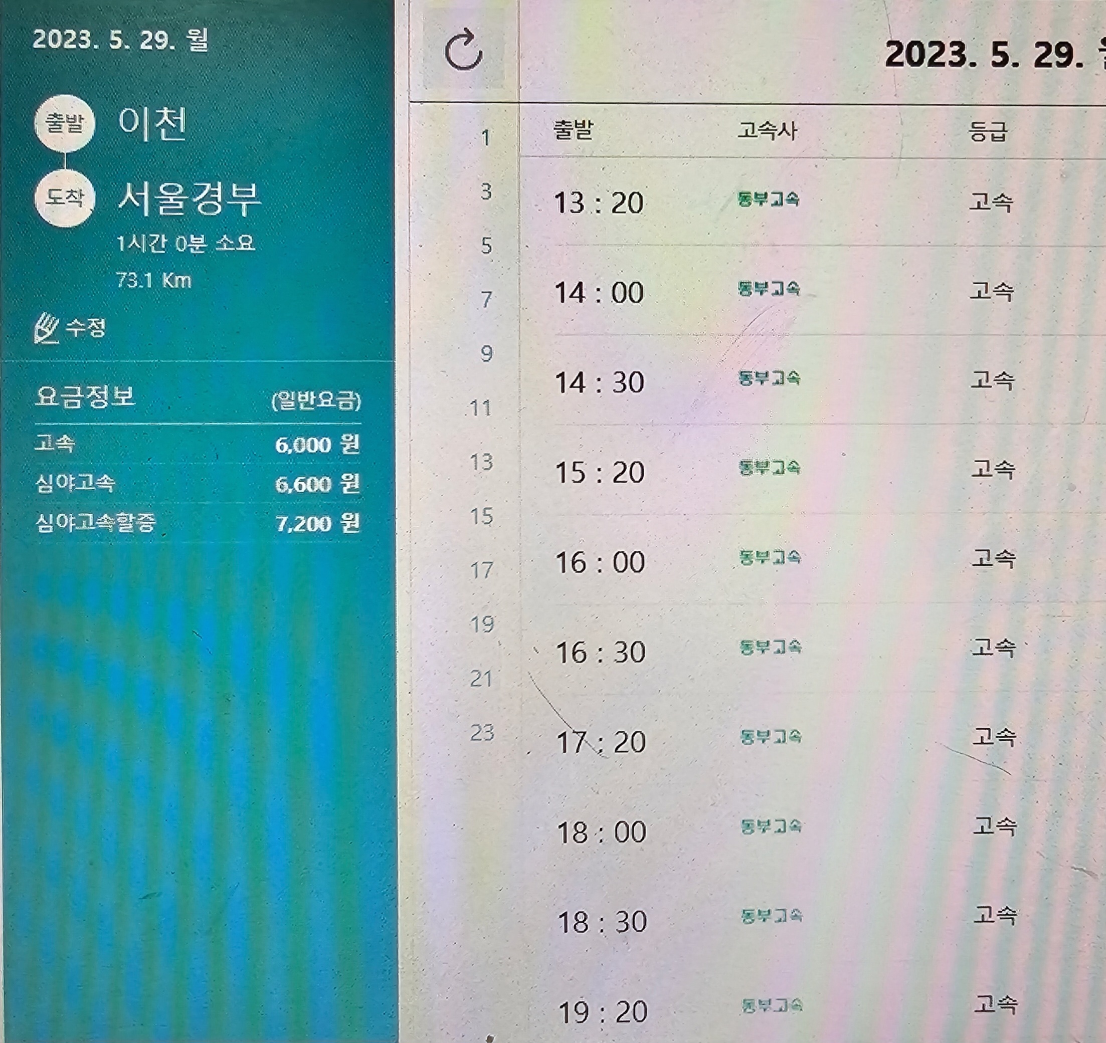1106x1043 pixels.
Task: Click the (일반요금) label
Action: coord(316,400)
